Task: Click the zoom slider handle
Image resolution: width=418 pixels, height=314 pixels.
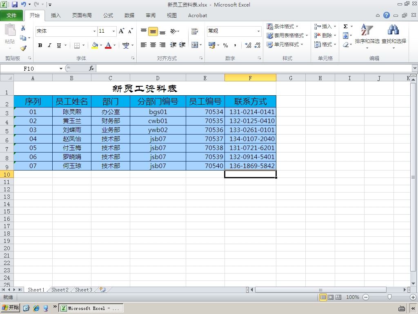Action: [x=389, y=297]
